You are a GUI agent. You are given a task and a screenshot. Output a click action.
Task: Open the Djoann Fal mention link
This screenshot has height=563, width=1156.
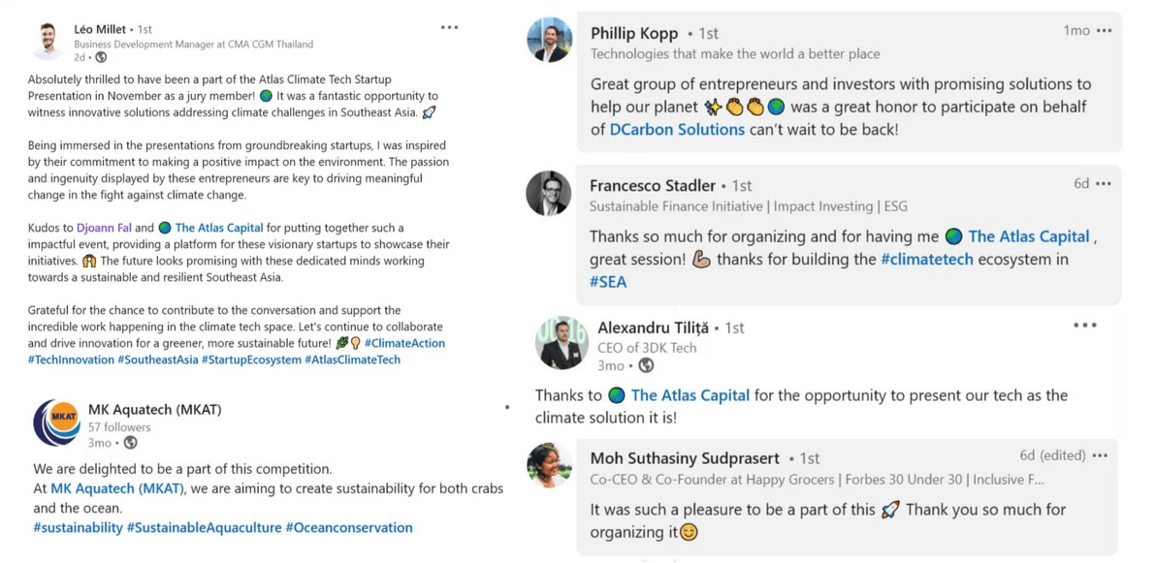click(x=104, y=228)
